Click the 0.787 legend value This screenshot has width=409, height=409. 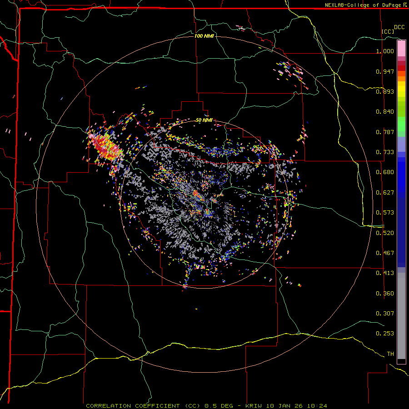point(385,132)
